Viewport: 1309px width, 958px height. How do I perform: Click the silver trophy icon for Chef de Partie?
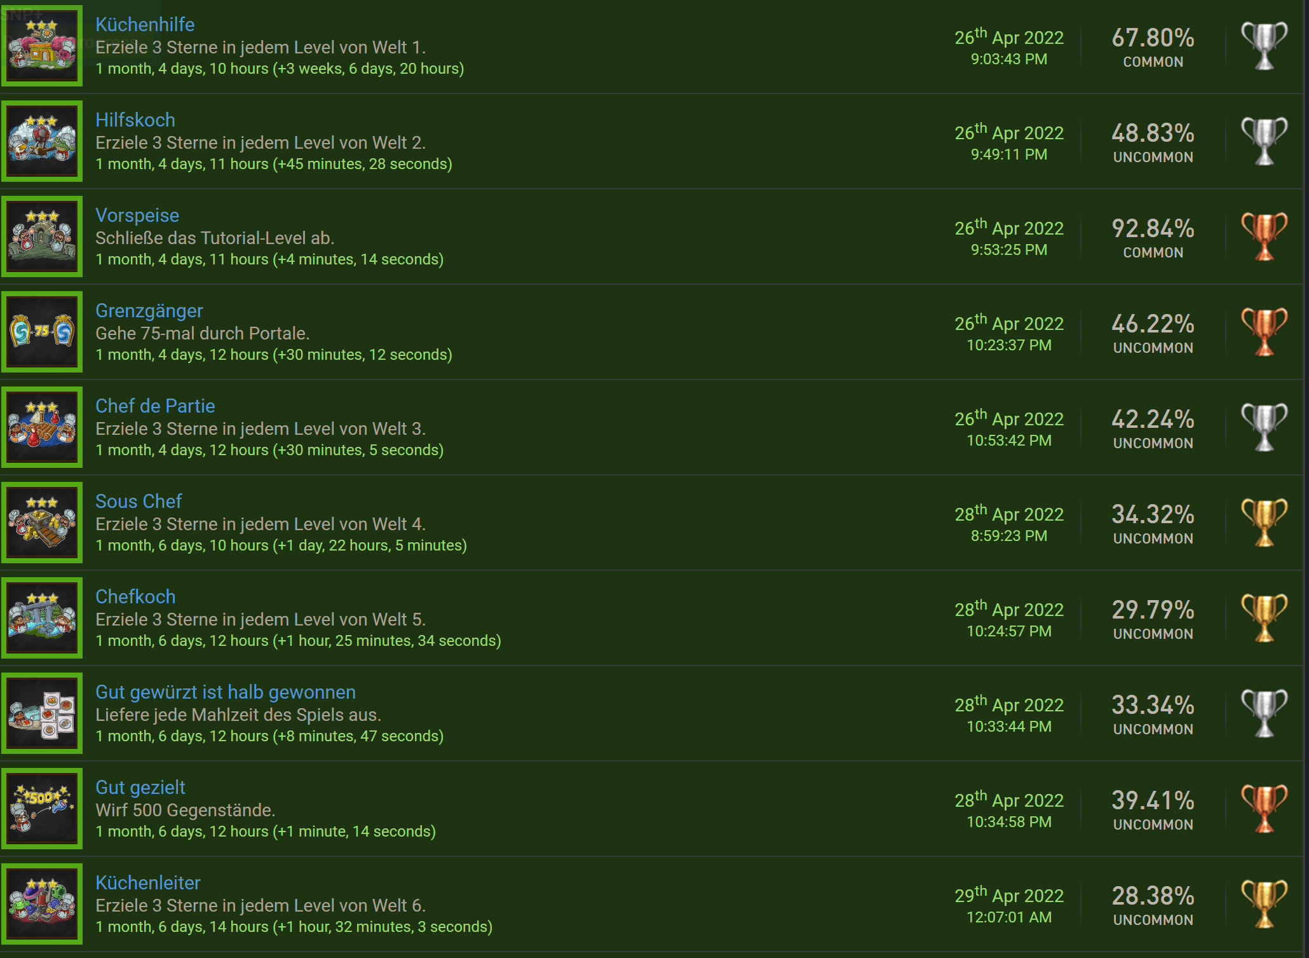point(1265,427)
